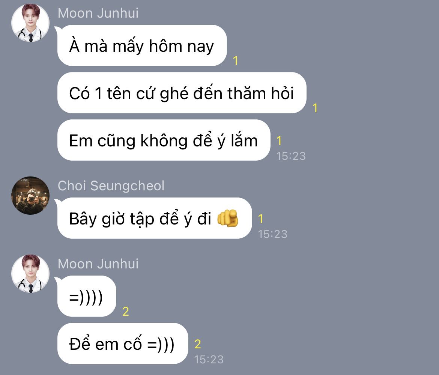Viewport: 439px width, 375px height.
Task: Select the 'À mà mấy hôm nay' message
Action: pos(142,46)
